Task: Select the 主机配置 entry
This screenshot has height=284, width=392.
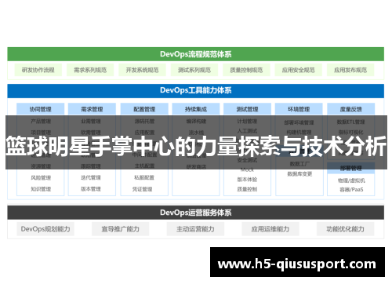Action: coord(144,166)
